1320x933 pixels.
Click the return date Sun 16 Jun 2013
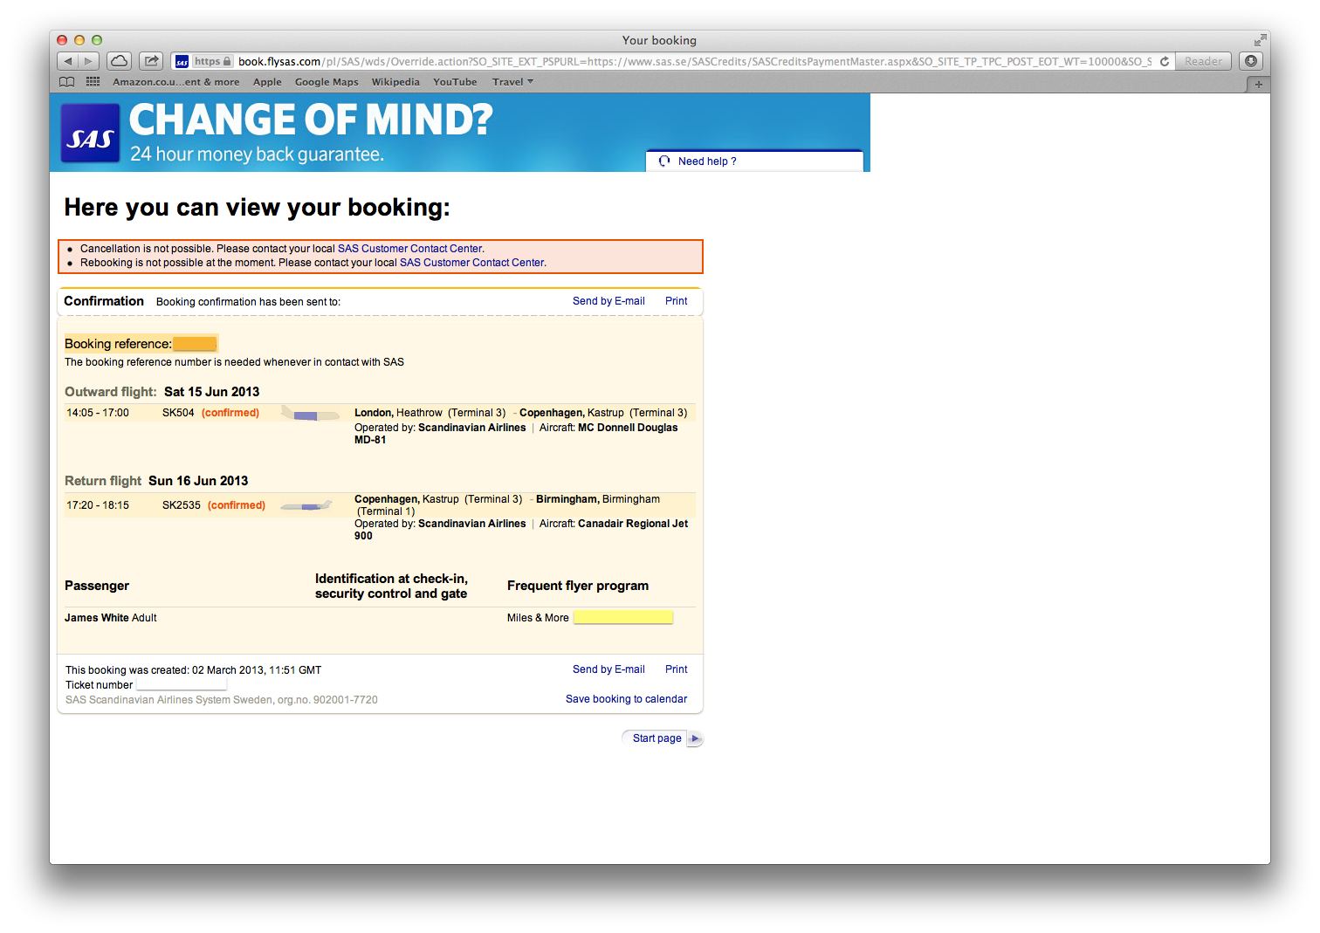pyautogui.click(x=198, y=481)
